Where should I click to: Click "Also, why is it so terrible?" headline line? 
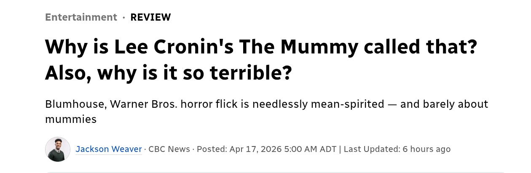(x=169, y=73)
